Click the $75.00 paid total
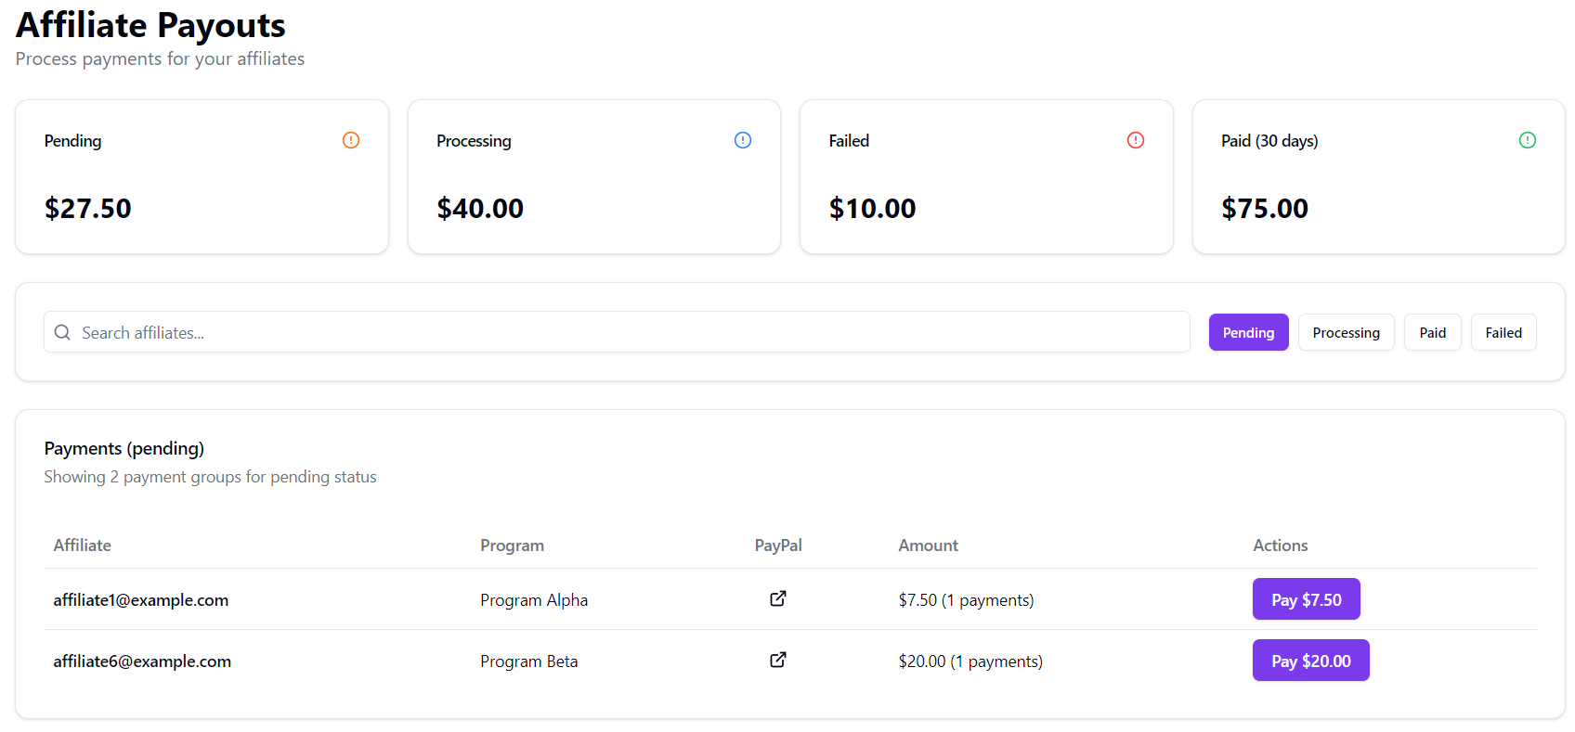 coord(1265,208)
